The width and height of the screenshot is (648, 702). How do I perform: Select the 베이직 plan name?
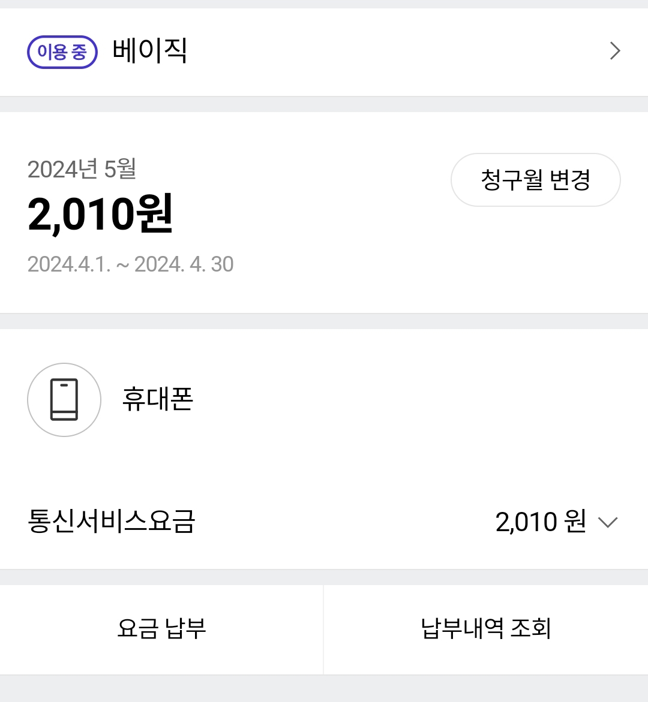click(150, 51)
